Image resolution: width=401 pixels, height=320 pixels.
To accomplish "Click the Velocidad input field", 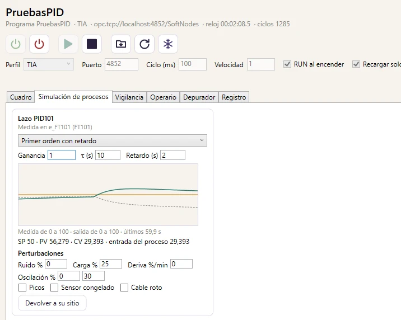I will [261, 64].
